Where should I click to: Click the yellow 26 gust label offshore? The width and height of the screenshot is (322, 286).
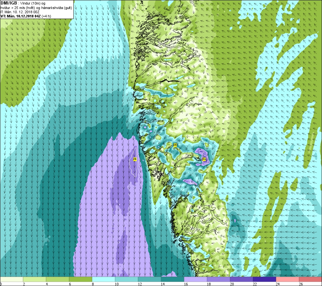coord(135,159)
